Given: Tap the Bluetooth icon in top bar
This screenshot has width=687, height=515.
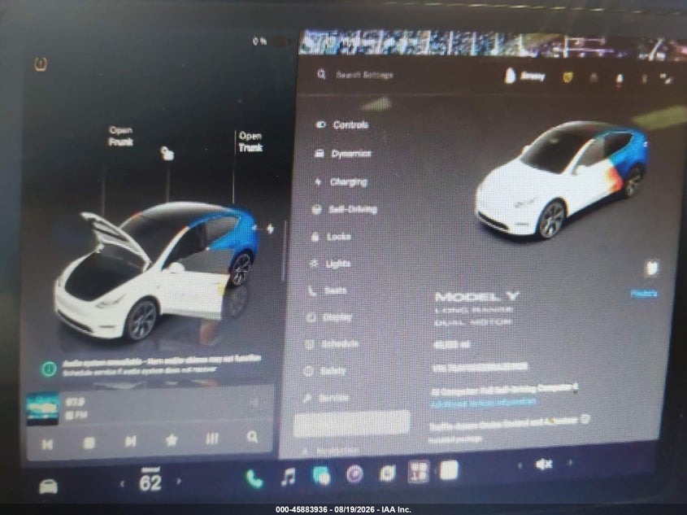Looking at the screenshot, I should [x=644, y=79].
